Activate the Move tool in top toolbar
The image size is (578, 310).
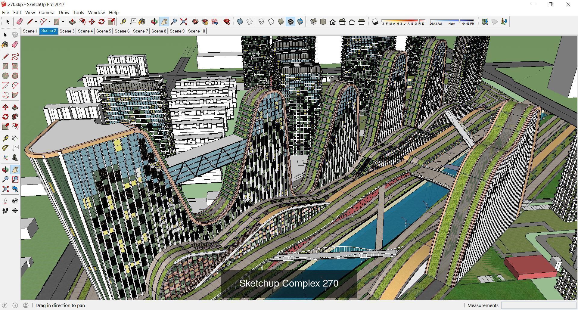point(92,22)
